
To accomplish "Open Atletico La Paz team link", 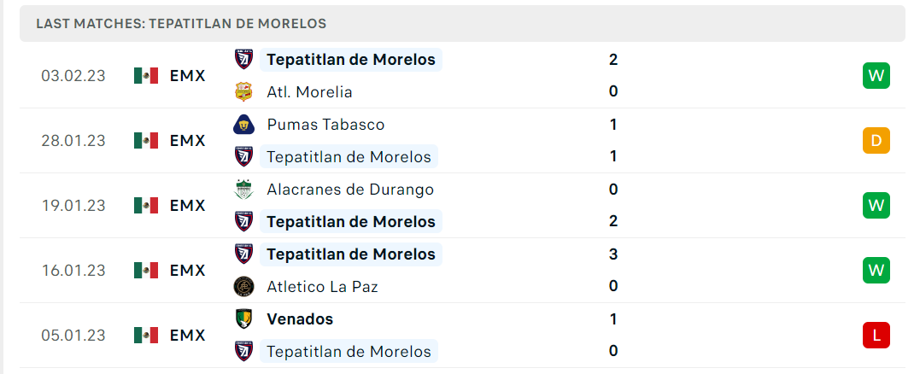I will click(x=322, y=287).
